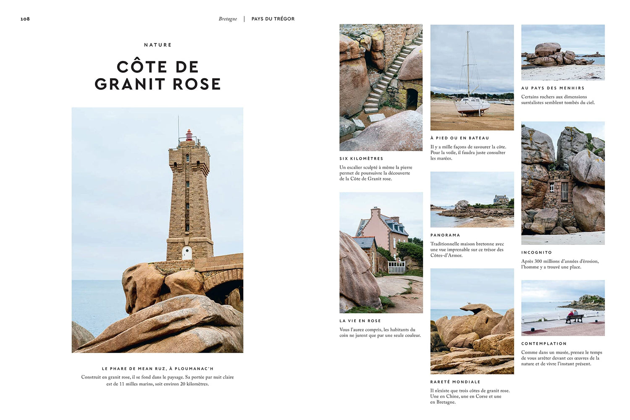
Task: Click the seagull rock photo above RARETÉ MONDIALE
Action: pos(472,322)
